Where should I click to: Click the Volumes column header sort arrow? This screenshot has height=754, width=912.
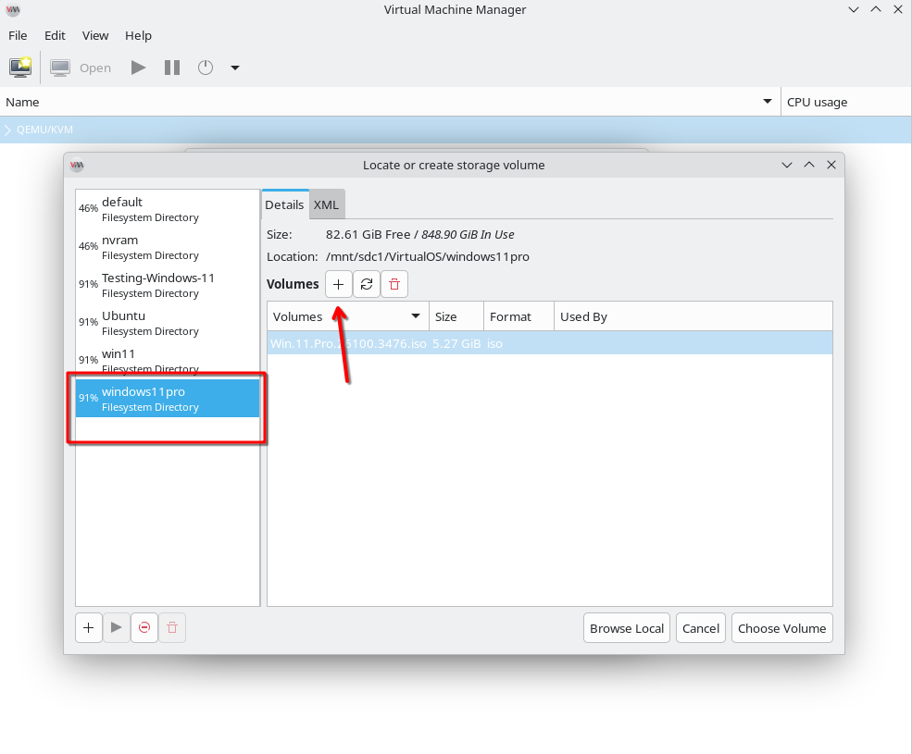(416, 316)
